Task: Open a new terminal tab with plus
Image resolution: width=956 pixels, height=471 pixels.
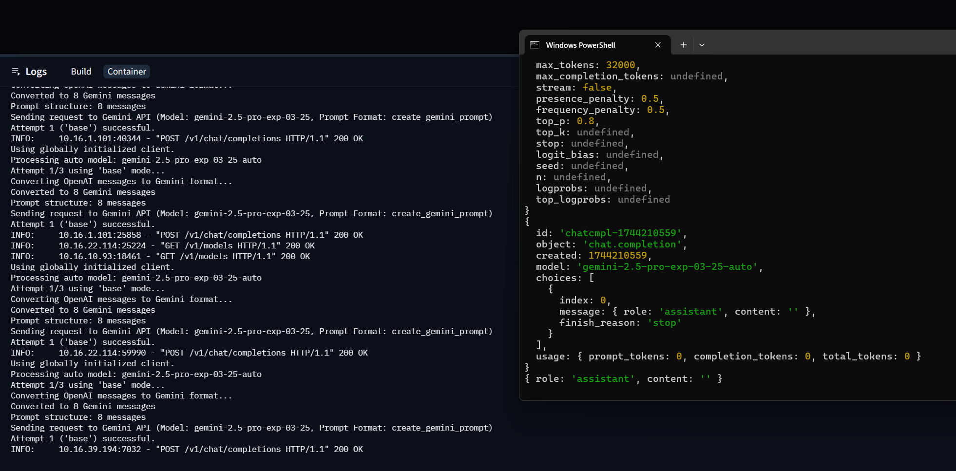Action: (684, 45)
